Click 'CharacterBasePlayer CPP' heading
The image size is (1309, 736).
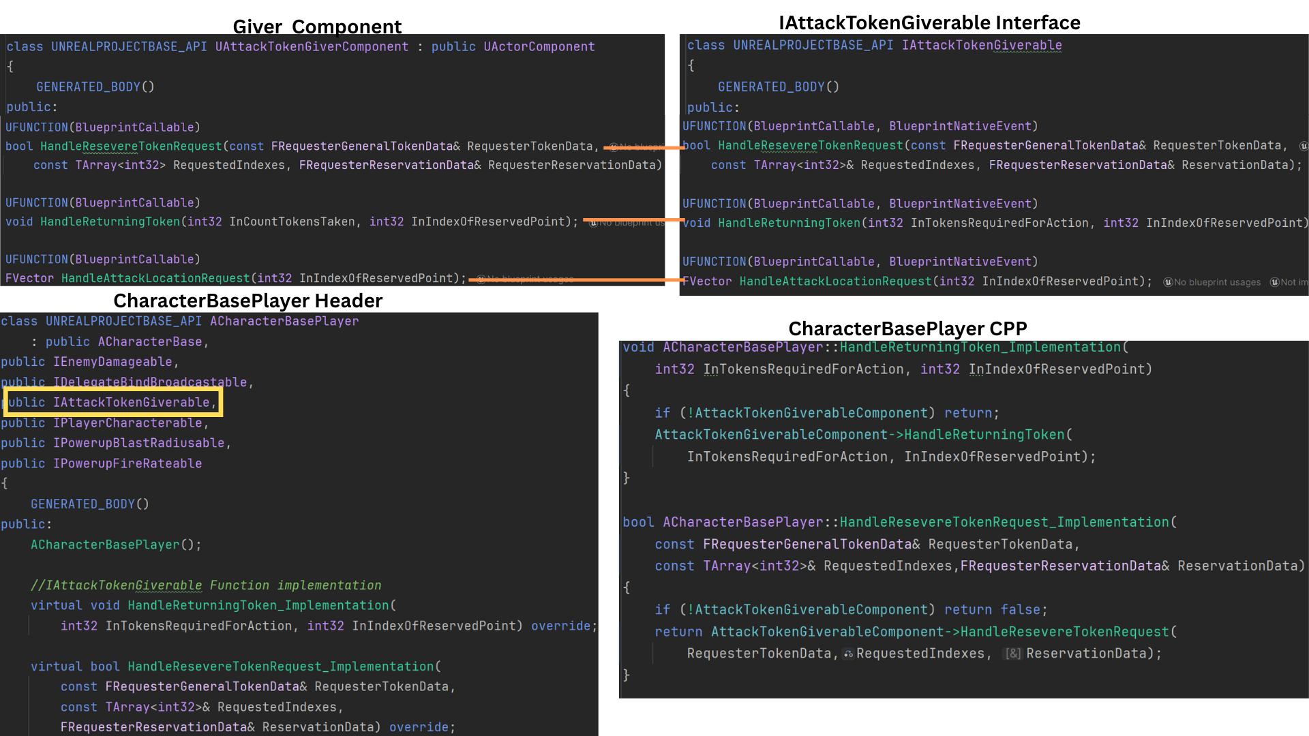point(907,329)
